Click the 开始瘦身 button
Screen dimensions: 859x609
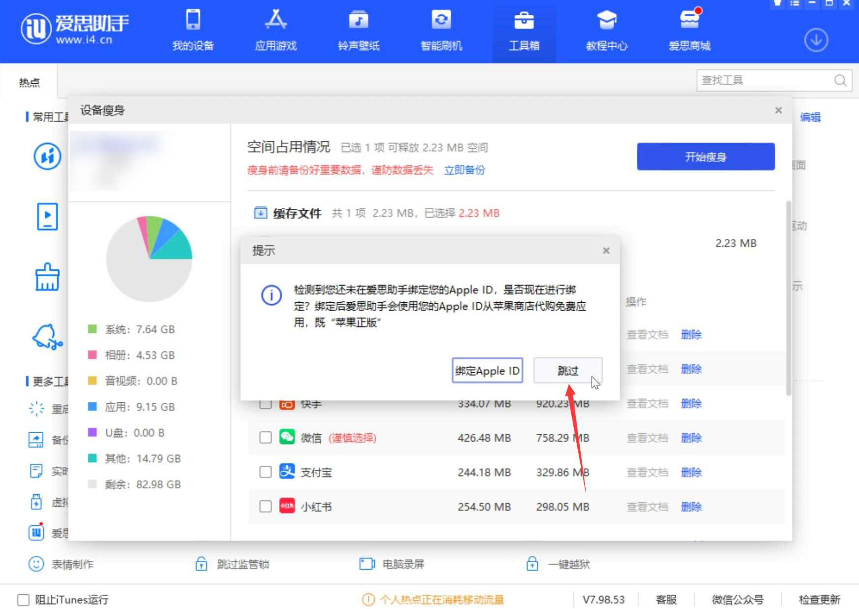706,157
